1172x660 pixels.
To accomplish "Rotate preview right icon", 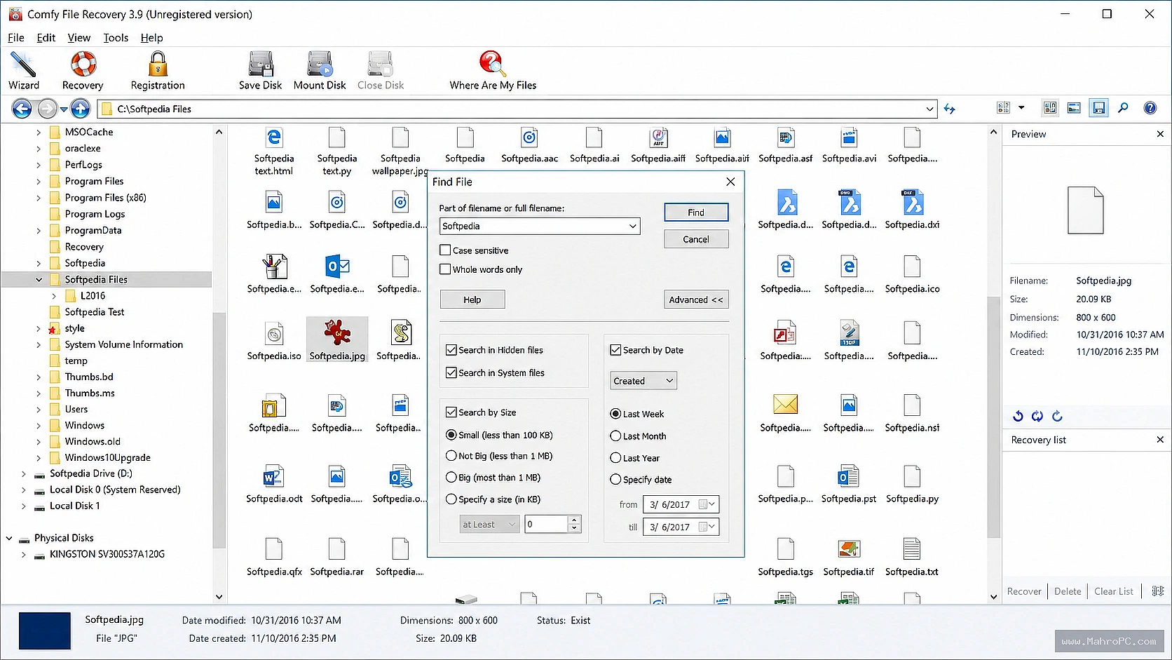I will click(x=1057, y=417).
